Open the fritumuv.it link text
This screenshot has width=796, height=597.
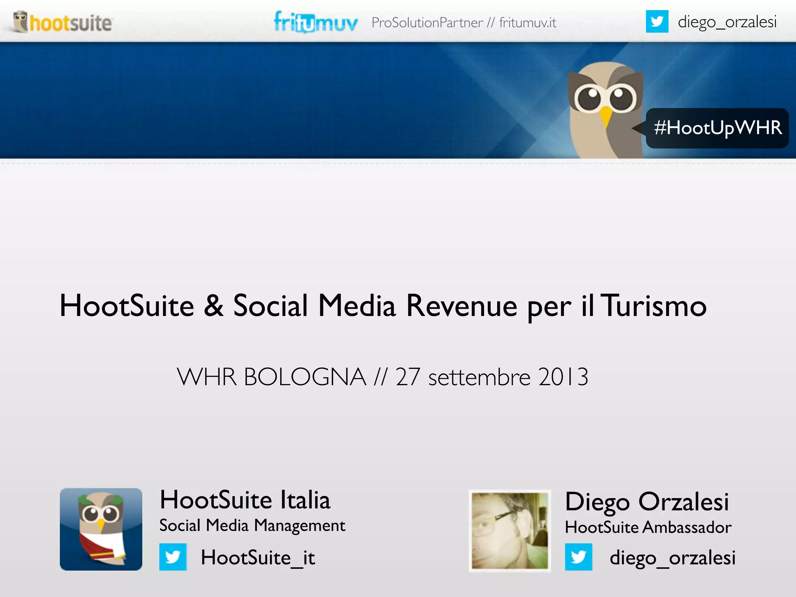pos(527,23)
